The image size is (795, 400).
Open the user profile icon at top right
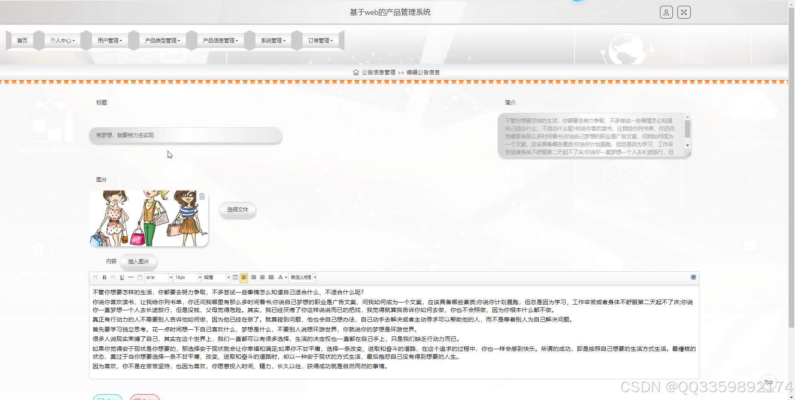[666, 12]
